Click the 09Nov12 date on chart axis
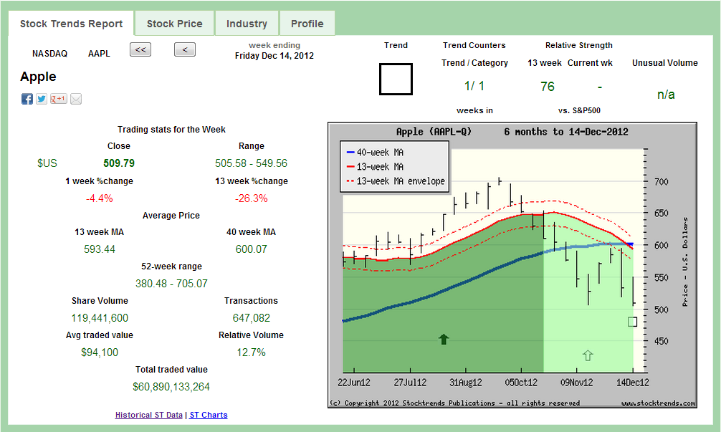The width and height of the screenshot is (721, 432). (x=577, y=383)
